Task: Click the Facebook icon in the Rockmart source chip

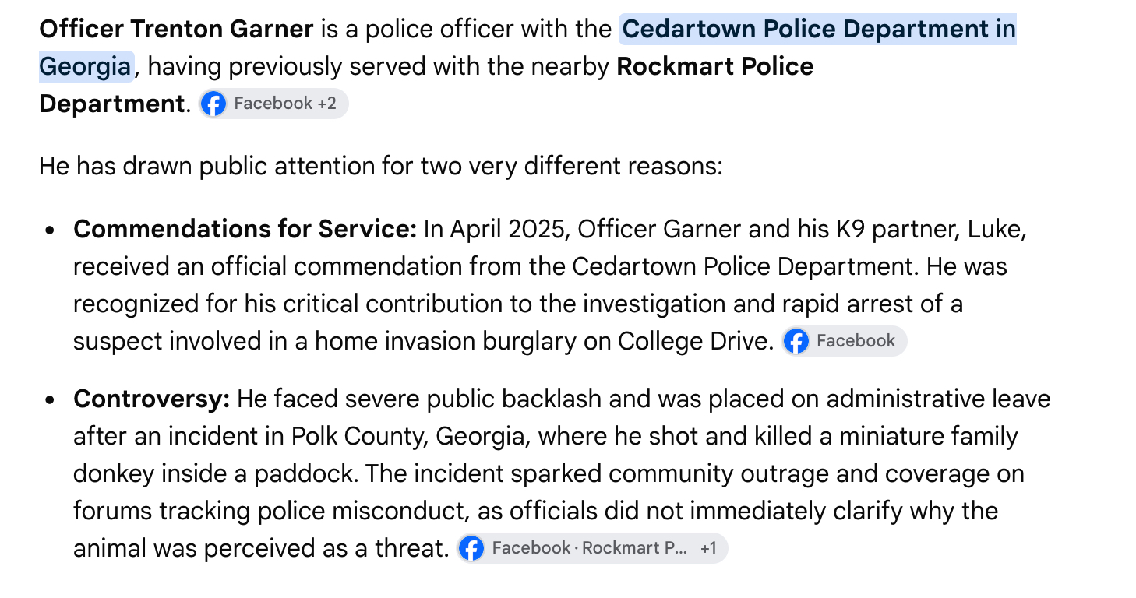Action: (471, 548)
